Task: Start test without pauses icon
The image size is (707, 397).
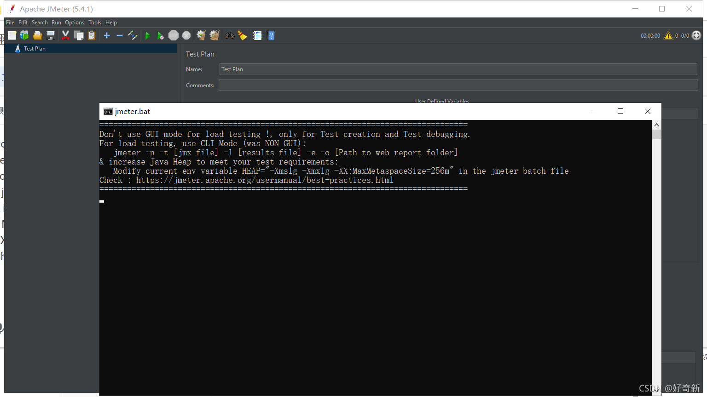Action: pyautogui.click(x=160, y=35)
